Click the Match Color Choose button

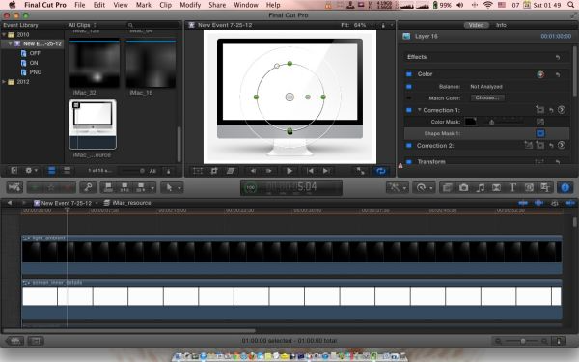pyautogui.click(x=487, y=97)
